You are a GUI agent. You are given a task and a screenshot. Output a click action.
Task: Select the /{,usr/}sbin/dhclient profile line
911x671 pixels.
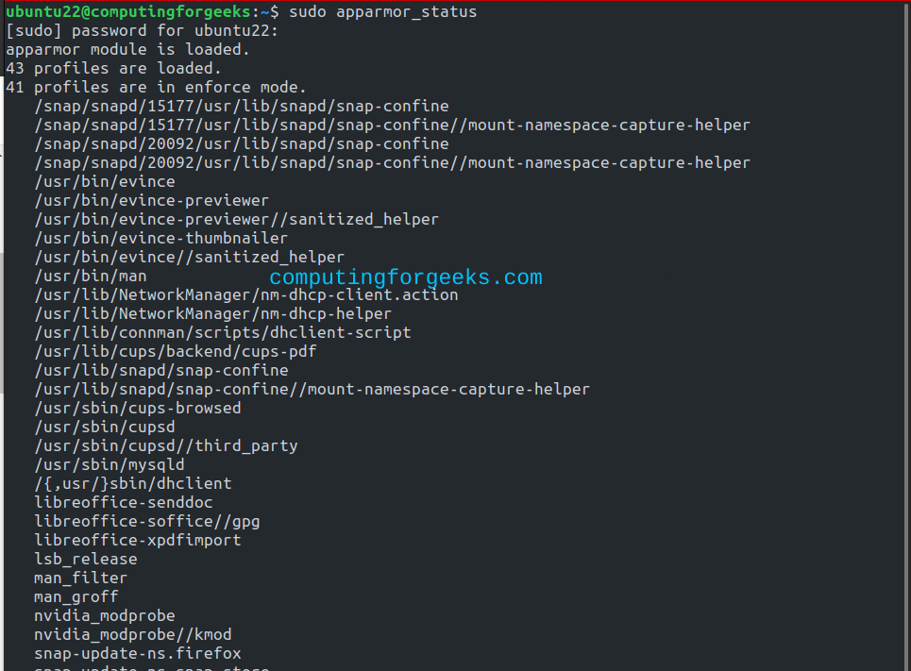tap(132, 483)
